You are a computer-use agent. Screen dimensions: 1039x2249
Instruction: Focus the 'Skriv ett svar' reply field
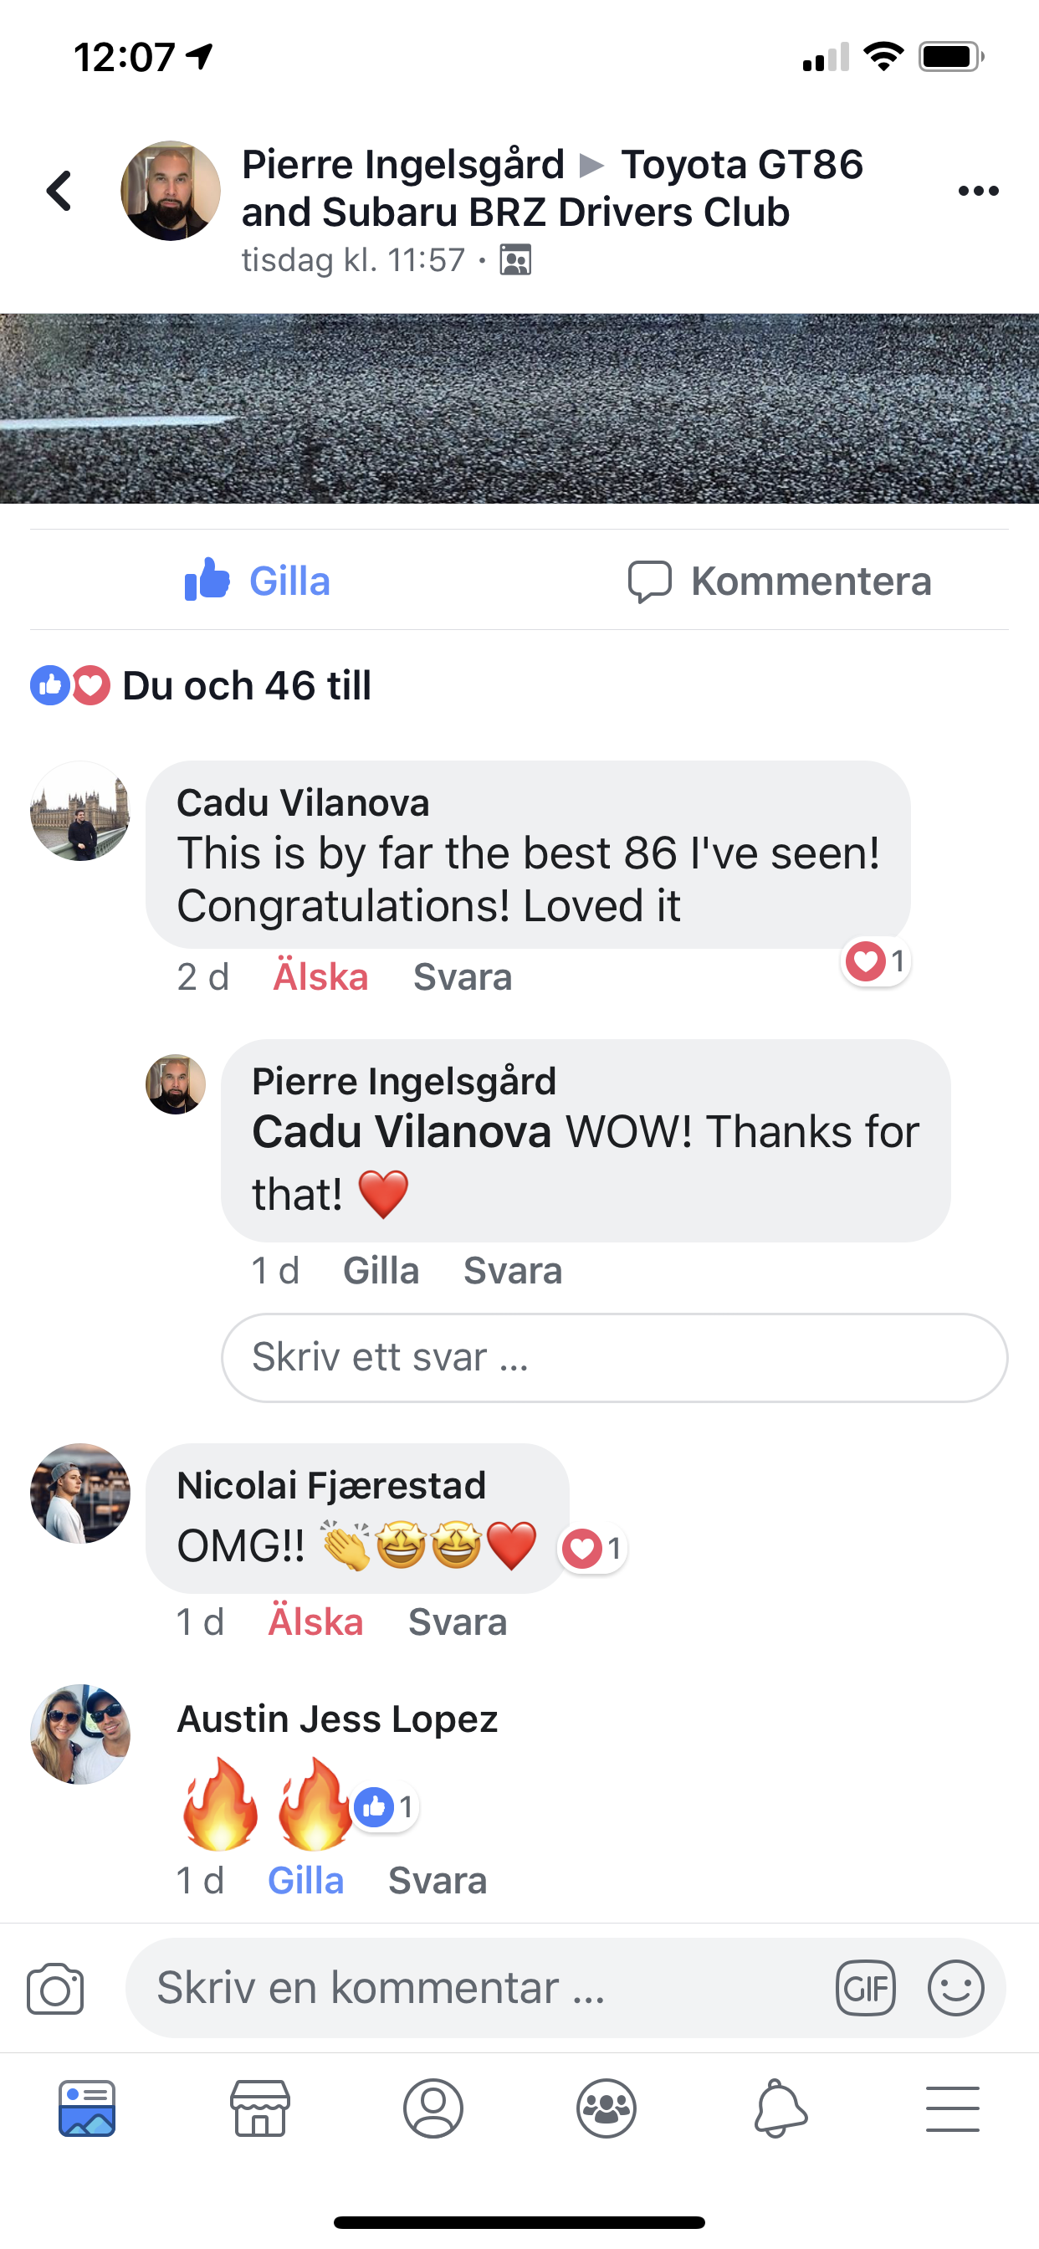(615, 1358)
